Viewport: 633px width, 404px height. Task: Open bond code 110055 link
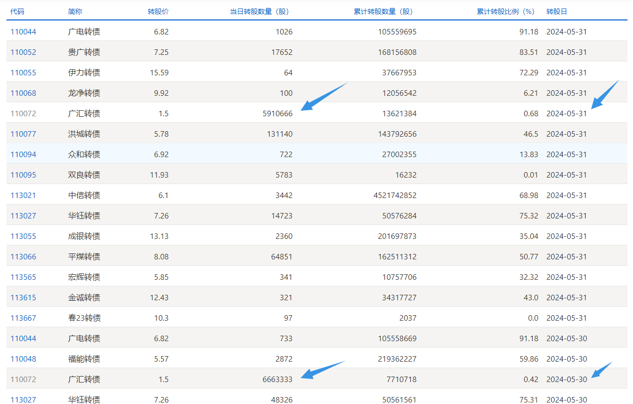(23, 73)
